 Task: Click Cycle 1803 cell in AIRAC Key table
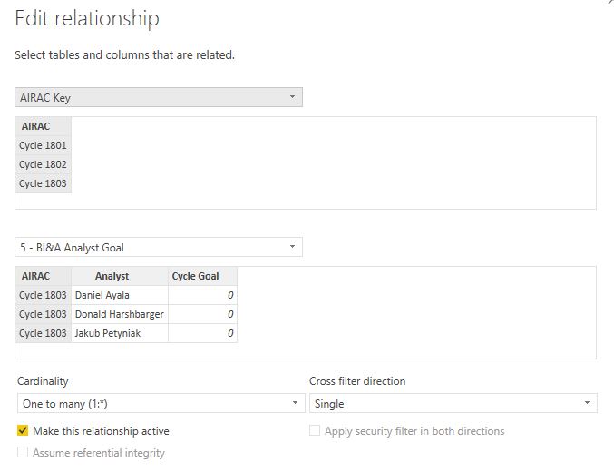[x=43, y=183]
